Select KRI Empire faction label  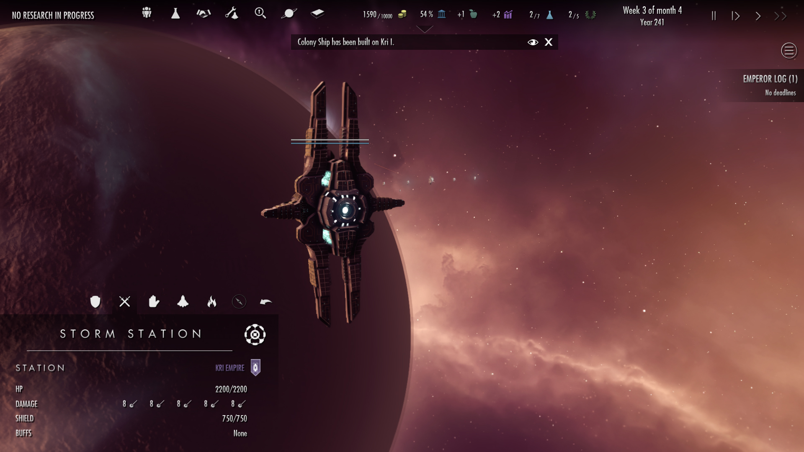click(229, 367)
